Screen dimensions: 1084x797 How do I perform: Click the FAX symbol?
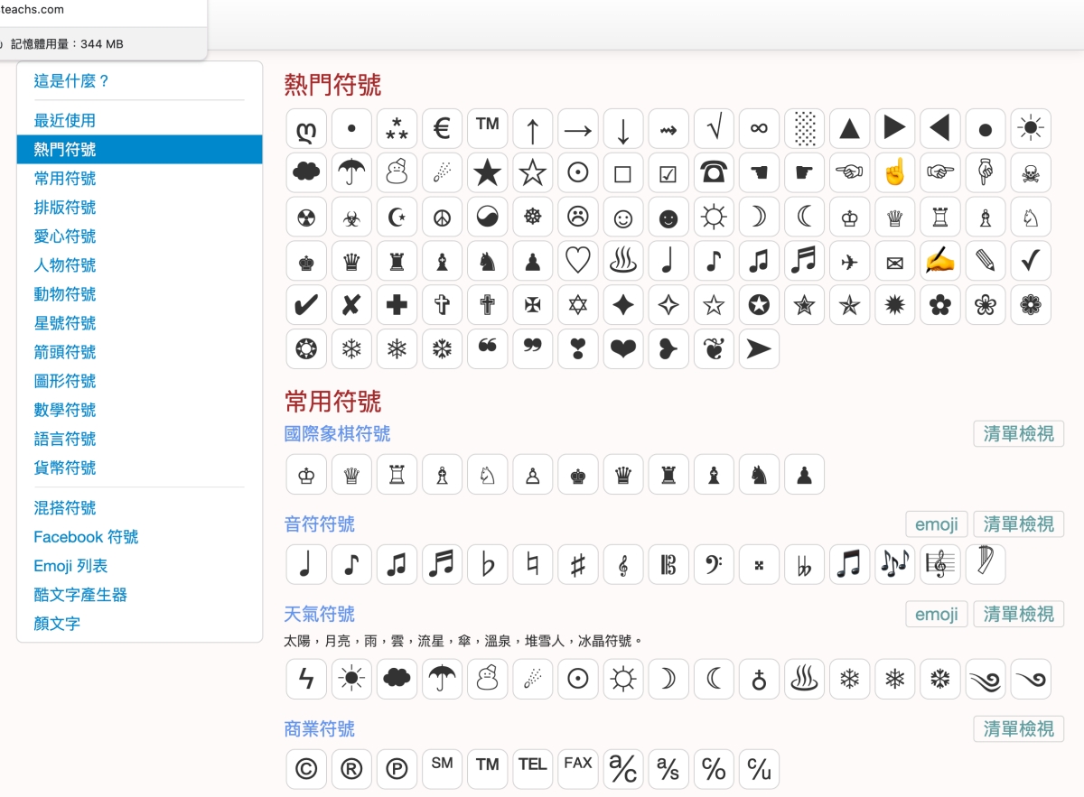point(578,769)
